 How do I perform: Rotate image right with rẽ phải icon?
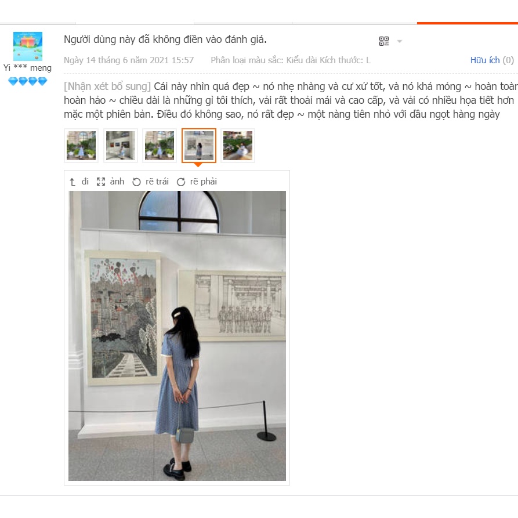click(181, 182)
